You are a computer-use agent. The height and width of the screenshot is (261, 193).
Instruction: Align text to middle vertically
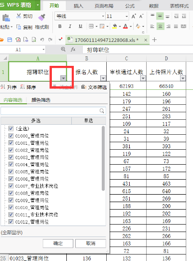tap(160, 16)
